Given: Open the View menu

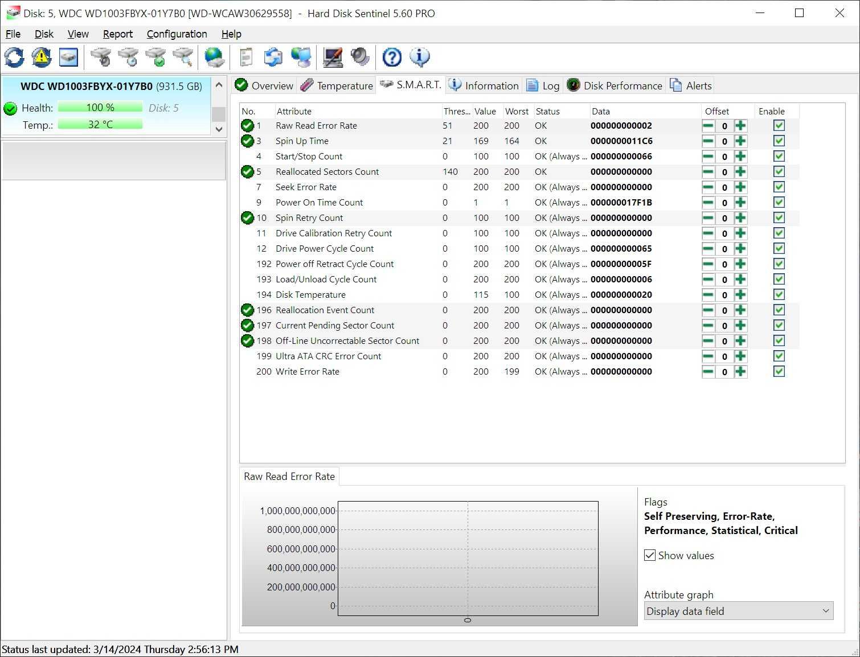Looking at the screenshot, I should (78, 34).
